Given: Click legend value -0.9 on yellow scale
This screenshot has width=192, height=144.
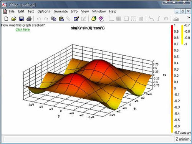Looking at the screenshot, I should pyautogui.click(x=187, y=38).
